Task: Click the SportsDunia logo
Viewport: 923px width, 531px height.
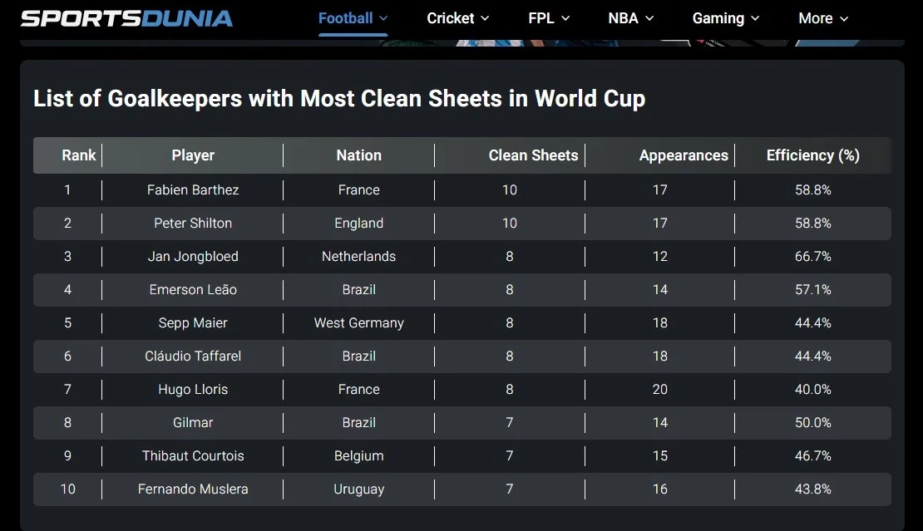Action: pos(126,18)
